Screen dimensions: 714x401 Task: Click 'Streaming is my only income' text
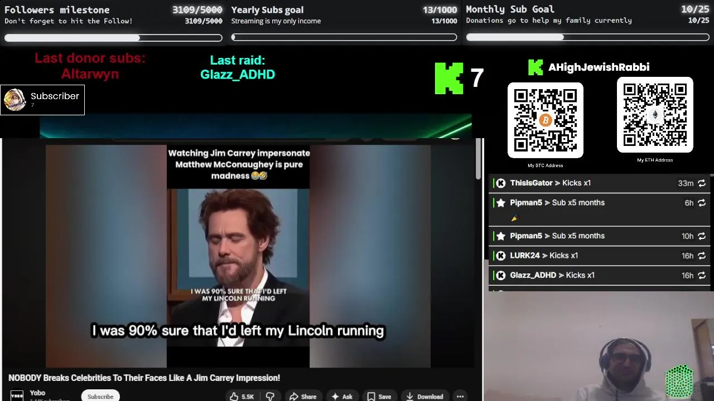coord(276,21)
